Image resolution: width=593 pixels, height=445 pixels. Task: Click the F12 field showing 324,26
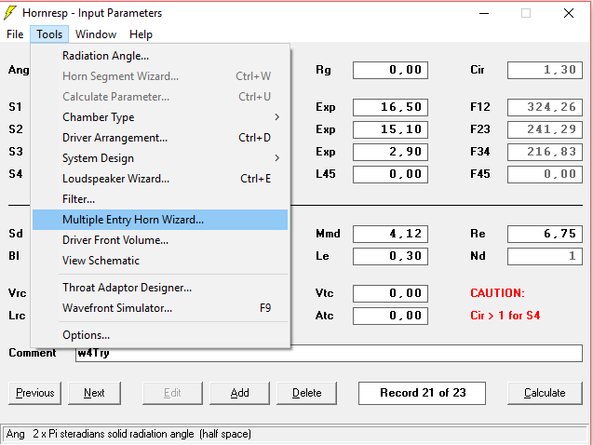(545, 107)
